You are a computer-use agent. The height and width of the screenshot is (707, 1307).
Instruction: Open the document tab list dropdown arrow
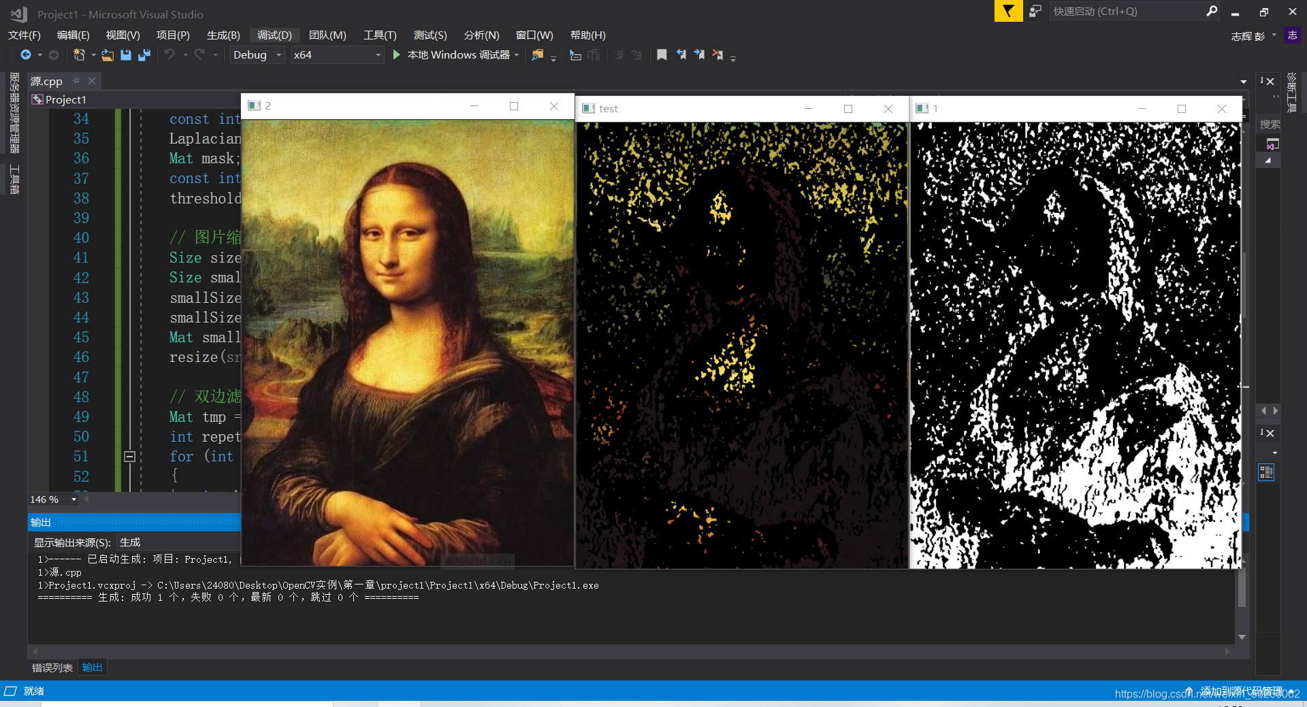[x=1244, y=82]
